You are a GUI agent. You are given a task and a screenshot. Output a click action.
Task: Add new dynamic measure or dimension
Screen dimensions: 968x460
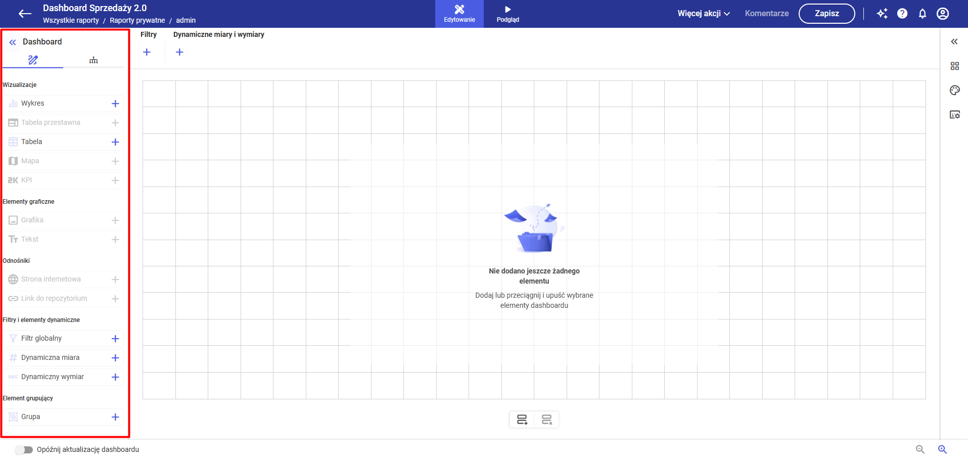[179, 52]
